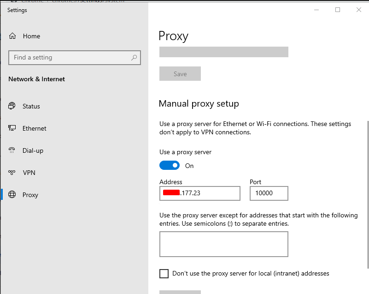
Task: Open the Ethernet settings
Action: point(35,128)
